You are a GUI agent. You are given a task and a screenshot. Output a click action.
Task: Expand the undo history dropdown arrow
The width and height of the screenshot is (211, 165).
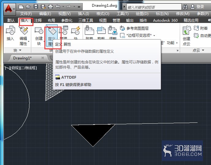(63, 6)
